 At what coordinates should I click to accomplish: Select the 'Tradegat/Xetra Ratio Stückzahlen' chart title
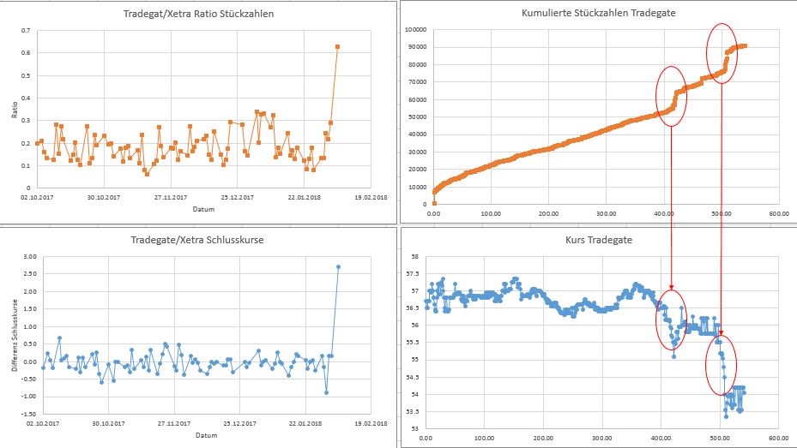(x=198, y=14)
